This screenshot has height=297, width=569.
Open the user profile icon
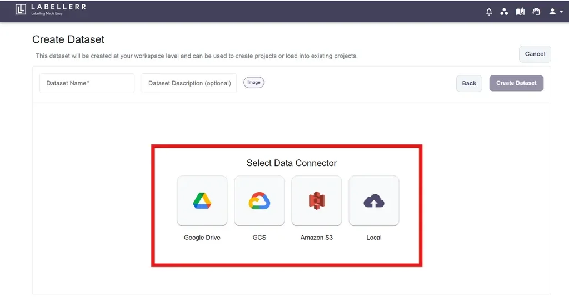pos(552,12)
